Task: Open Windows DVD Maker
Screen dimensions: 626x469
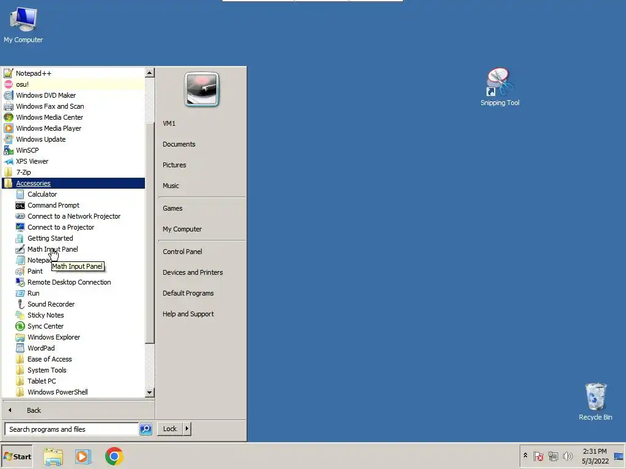Action: click(x=73, y=95)
